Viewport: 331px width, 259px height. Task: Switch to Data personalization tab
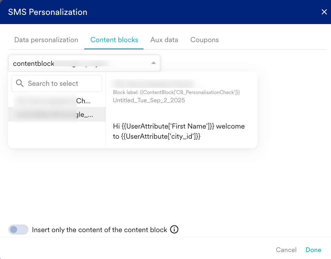click(46, 40)
